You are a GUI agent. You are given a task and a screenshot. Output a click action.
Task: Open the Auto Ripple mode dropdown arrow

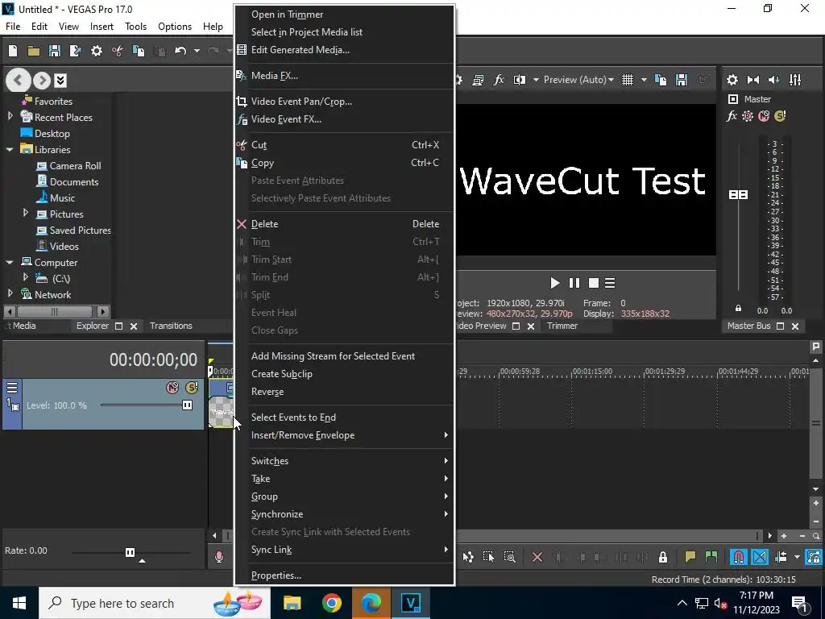797,557
